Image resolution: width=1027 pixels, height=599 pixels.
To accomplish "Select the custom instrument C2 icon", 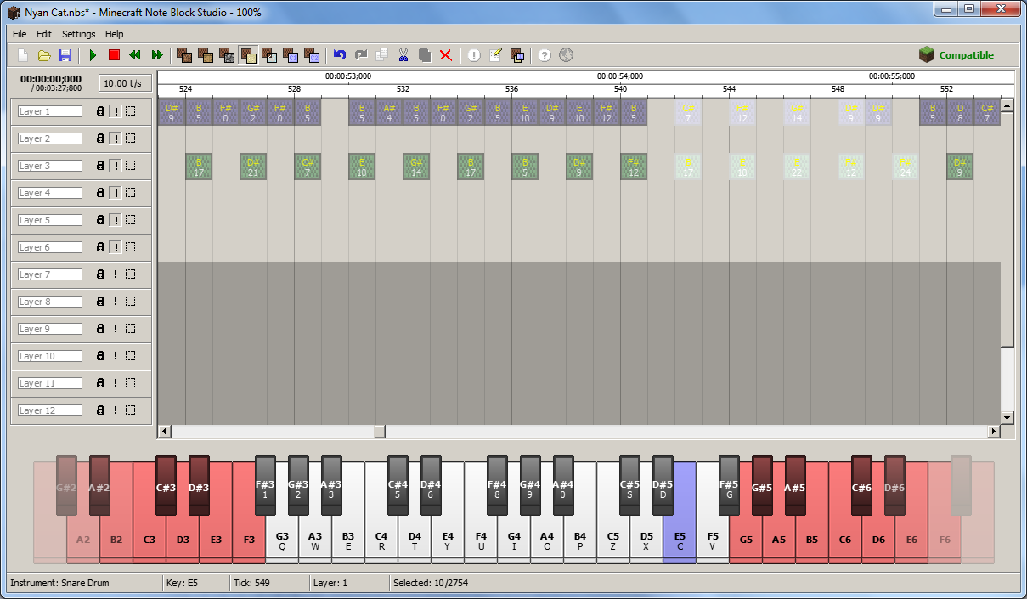I will click(311, 55).
